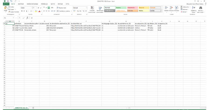Apply the Buena cell style

pos(121,8)
